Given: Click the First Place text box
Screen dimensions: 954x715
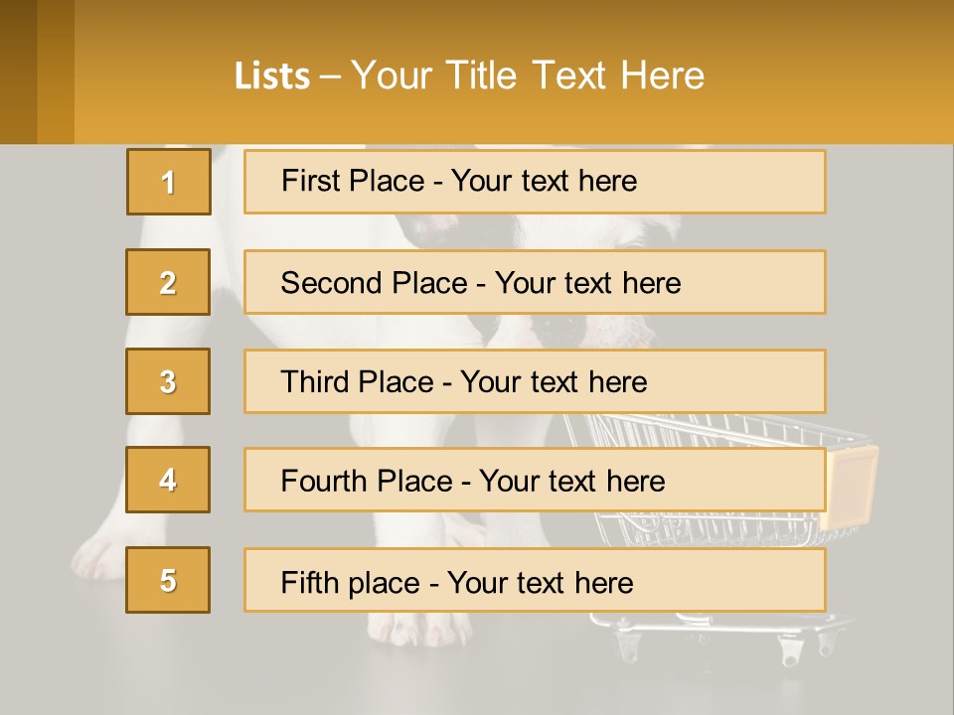Looking at the screenshot, I should click(535, 182).
